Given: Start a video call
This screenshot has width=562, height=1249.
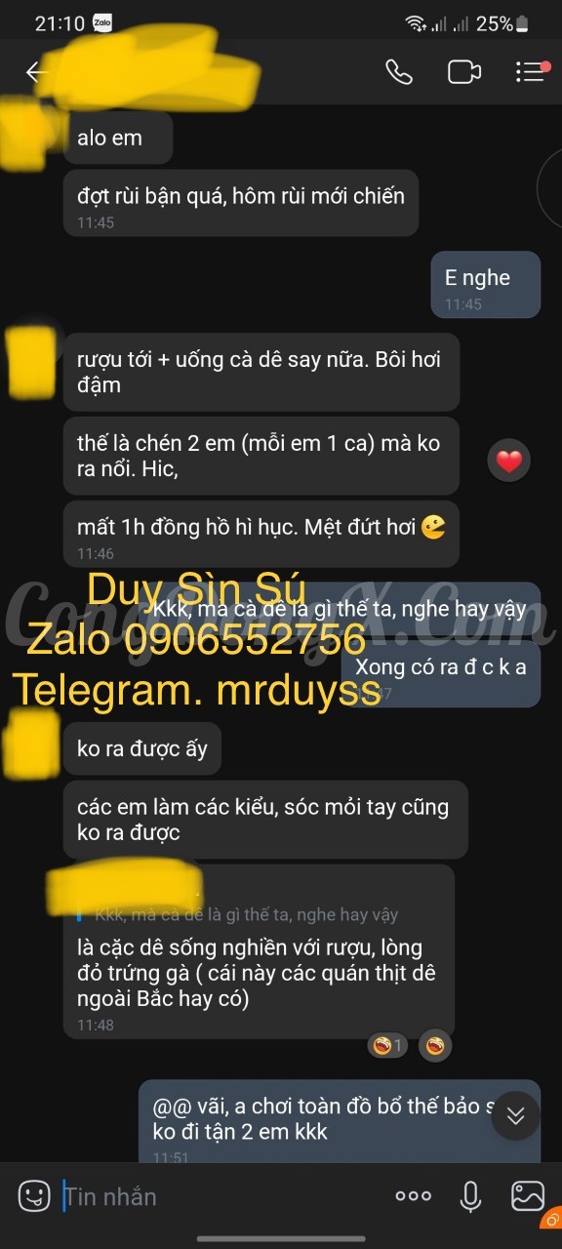Looking at the screenshot, I should (x=464, y=72).
